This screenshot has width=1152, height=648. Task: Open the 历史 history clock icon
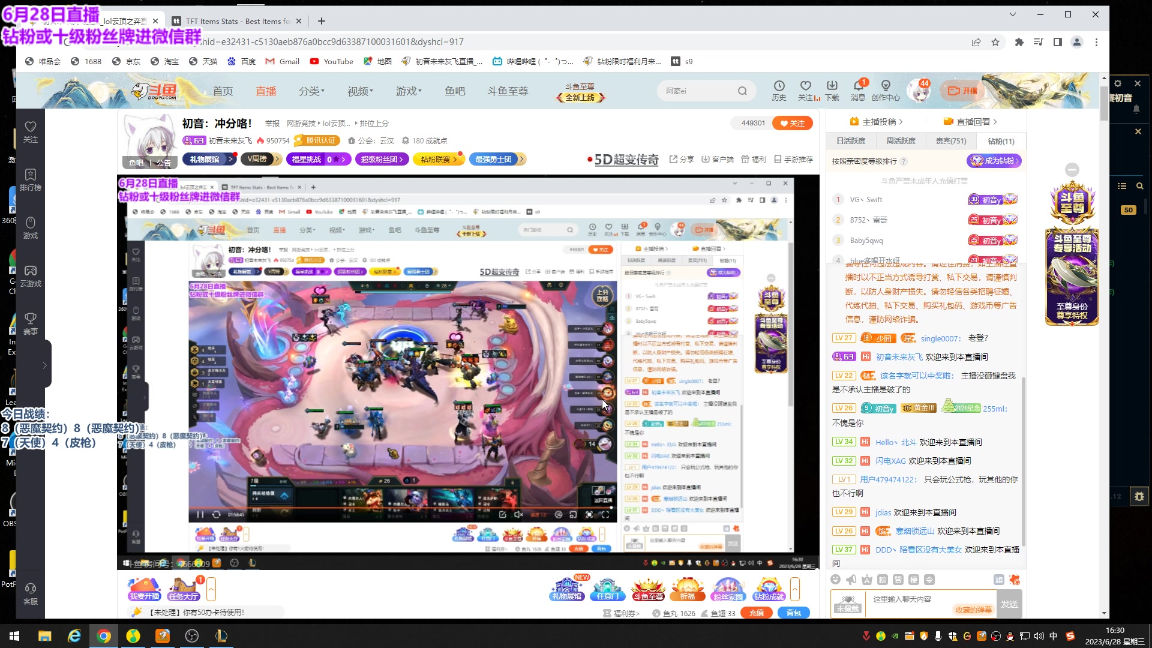tap(779, 86)
